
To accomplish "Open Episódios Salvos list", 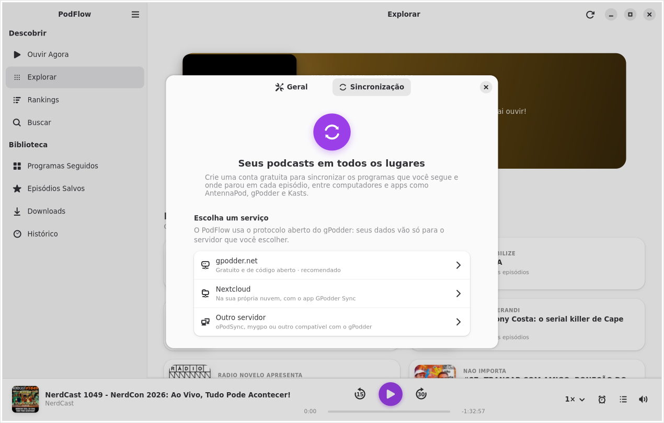I will (x=75, y=189).
